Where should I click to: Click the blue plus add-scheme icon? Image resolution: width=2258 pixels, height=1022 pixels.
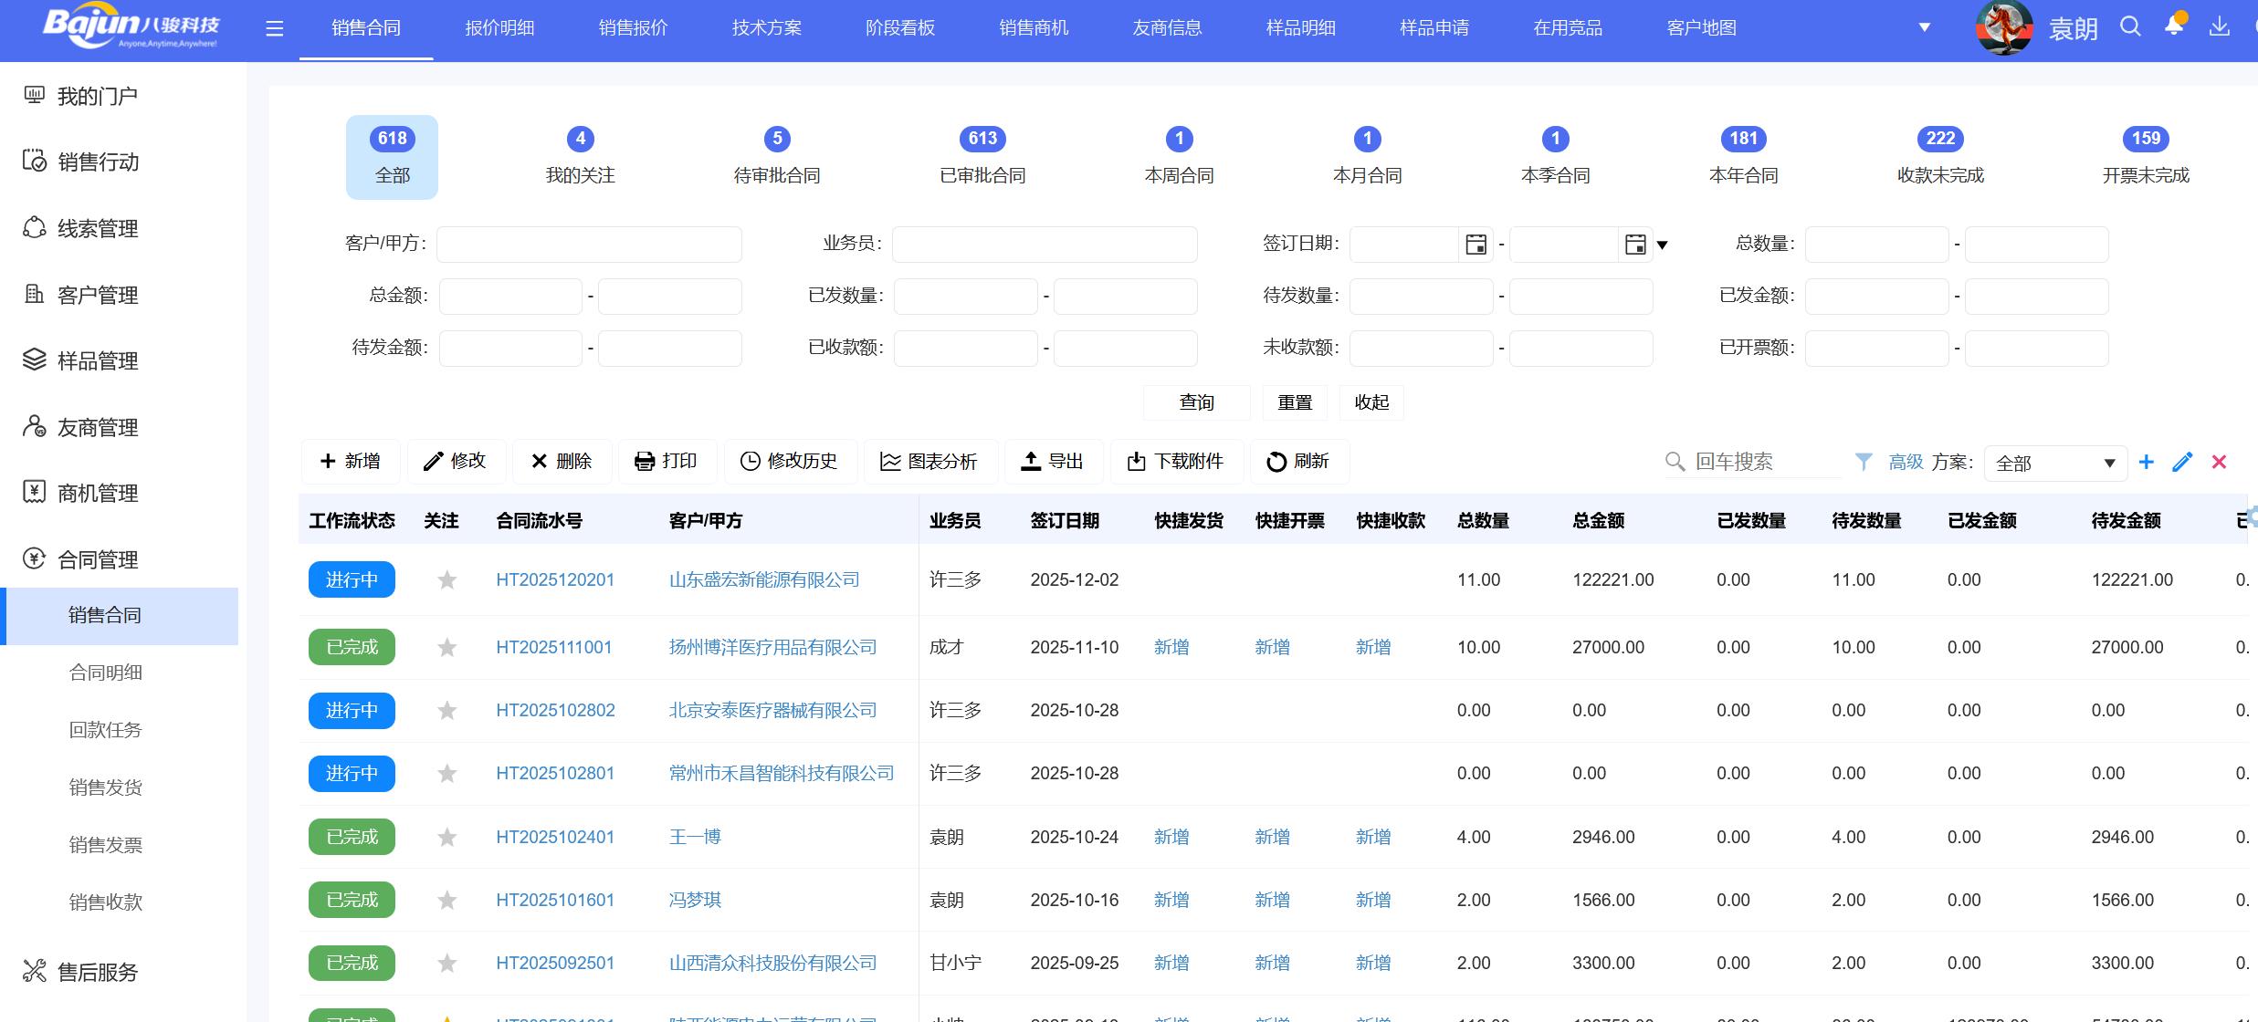pos(2147,463)
